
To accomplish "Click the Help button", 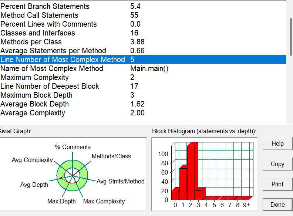I will point(277,144).
